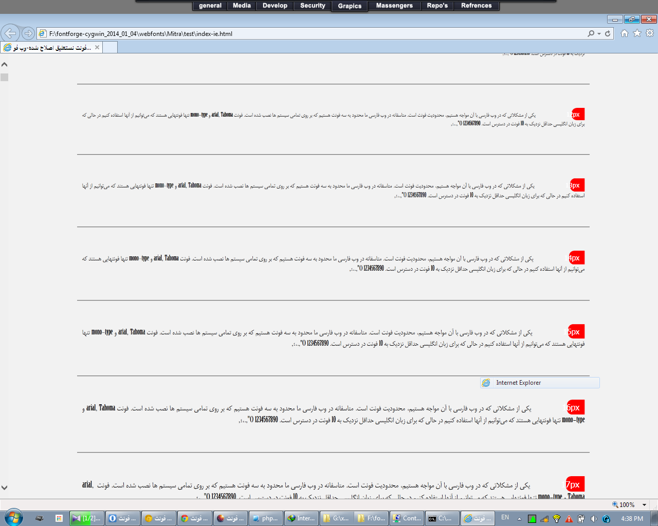Open Favorites star icon
This screenshot has height=526, width=658.
637,33
